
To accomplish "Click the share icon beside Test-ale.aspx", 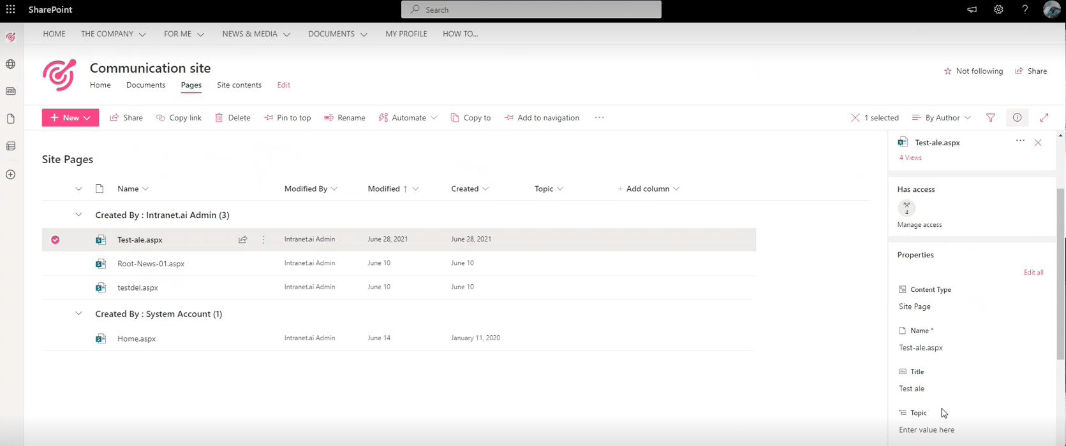I will [x=243, y=240].
